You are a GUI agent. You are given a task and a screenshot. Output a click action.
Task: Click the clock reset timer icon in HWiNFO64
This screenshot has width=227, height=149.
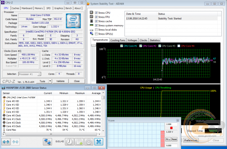(x=70, y=142)
